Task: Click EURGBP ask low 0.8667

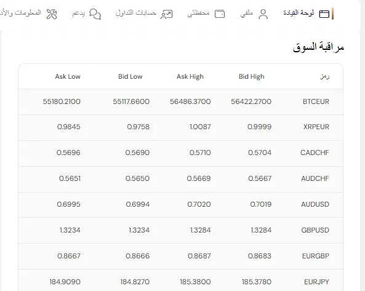Action: point(69,256)
